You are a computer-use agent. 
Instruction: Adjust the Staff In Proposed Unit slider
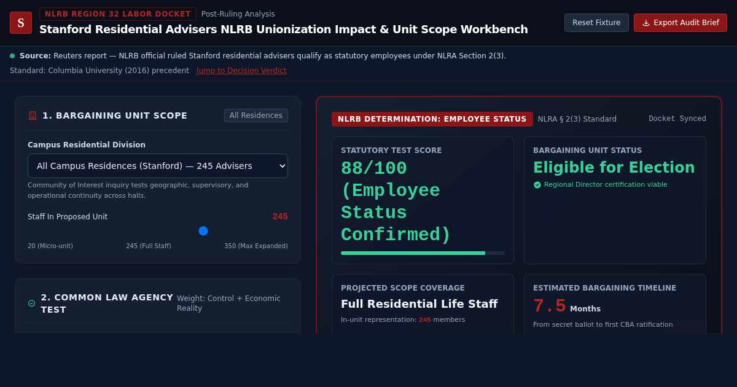click(158, 231)
